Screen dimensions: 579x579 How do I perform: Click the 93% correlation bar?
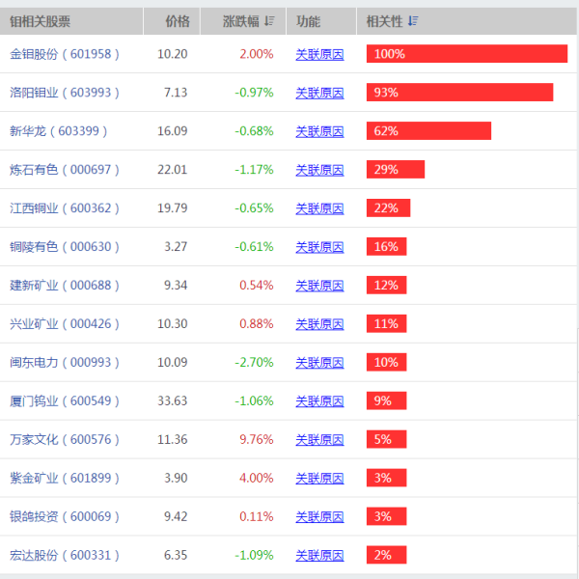459,92
